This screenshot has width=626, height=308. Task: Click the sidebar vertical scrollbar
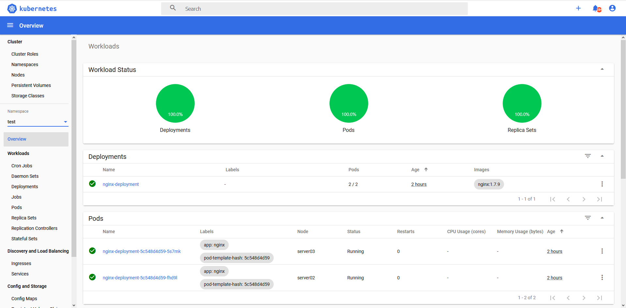point(74,148)
